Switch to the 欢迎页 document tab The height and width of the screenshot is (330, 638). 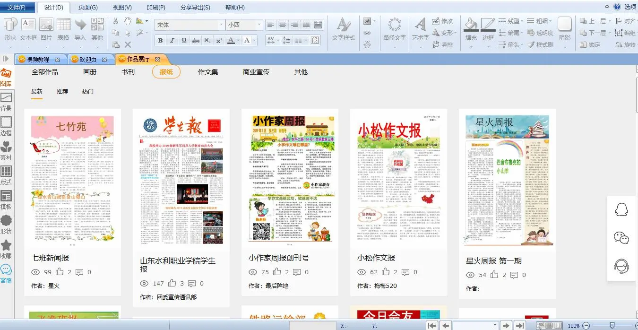[x=87, y=60]
